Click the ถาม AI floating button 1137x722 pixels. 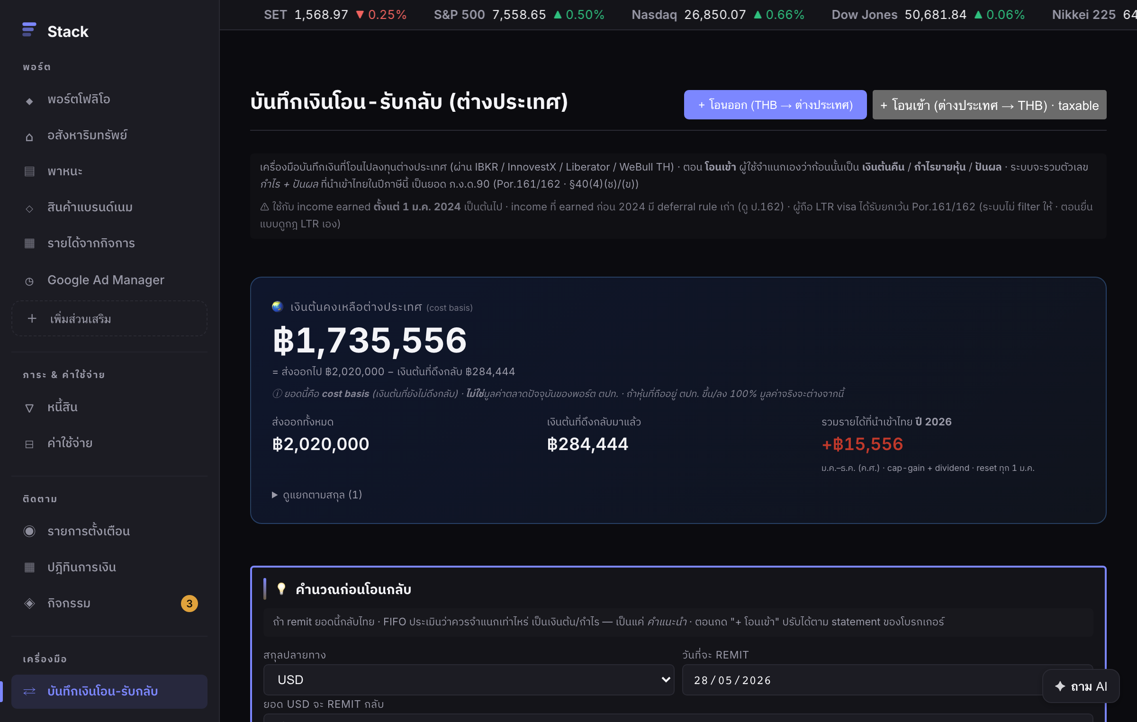(1081, 686)
